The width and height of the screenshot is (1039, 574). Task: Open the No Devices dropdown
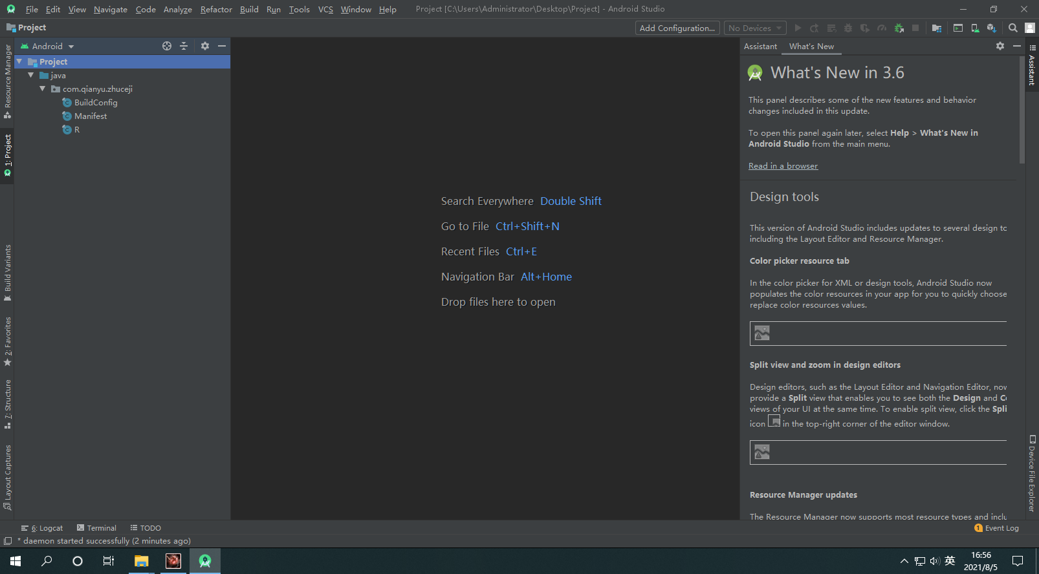[x=755, y=28]
